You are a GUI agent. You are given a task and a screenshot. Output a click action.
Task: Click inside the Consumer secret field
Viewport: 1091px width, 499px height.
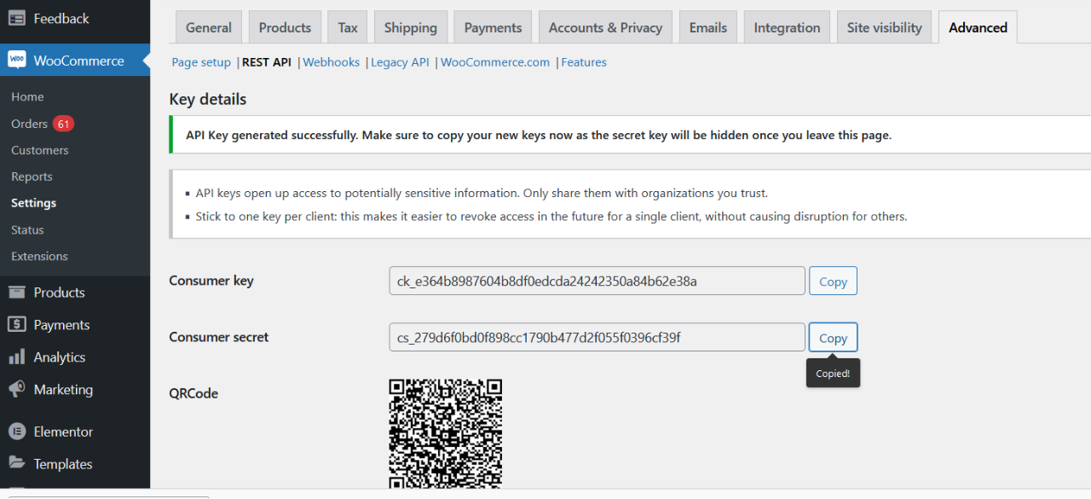[x=597, y=337]
